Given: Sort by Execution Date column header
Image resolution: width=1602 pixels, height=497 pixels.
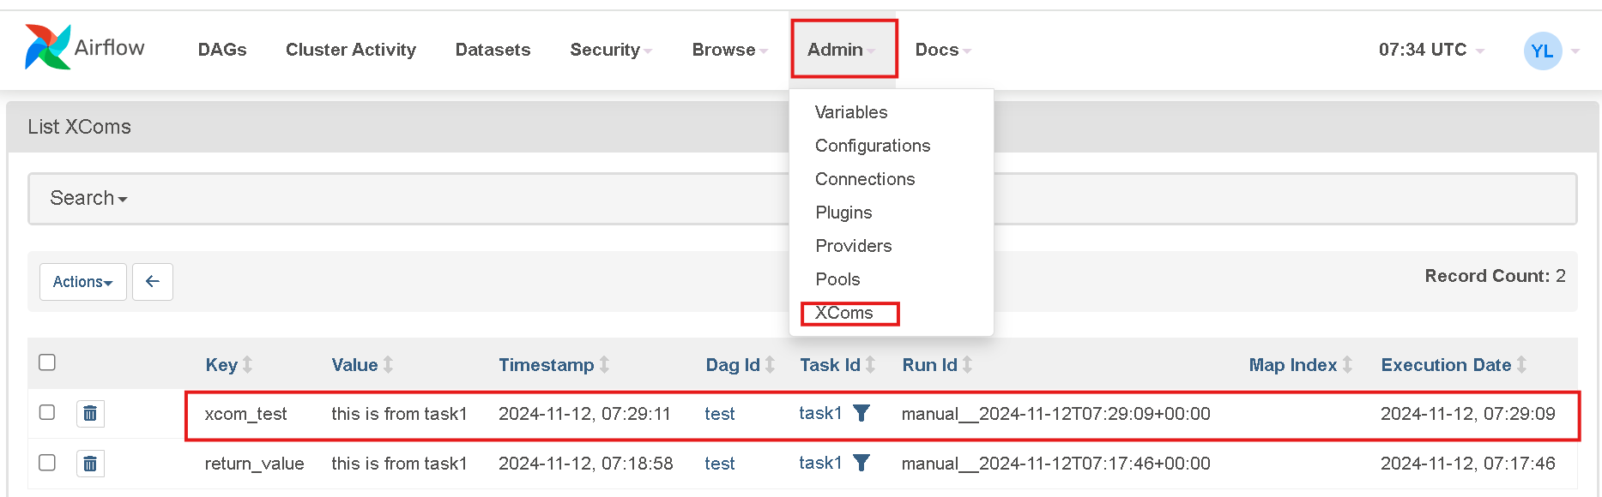Looking at the screenshot, I should coord(1446,365).
